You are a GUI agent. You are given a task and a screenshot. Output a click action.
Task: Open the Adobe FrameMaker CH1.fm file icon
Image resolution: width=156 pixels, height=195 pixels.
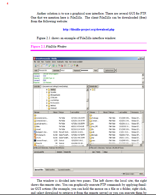[x=35, y=138]
